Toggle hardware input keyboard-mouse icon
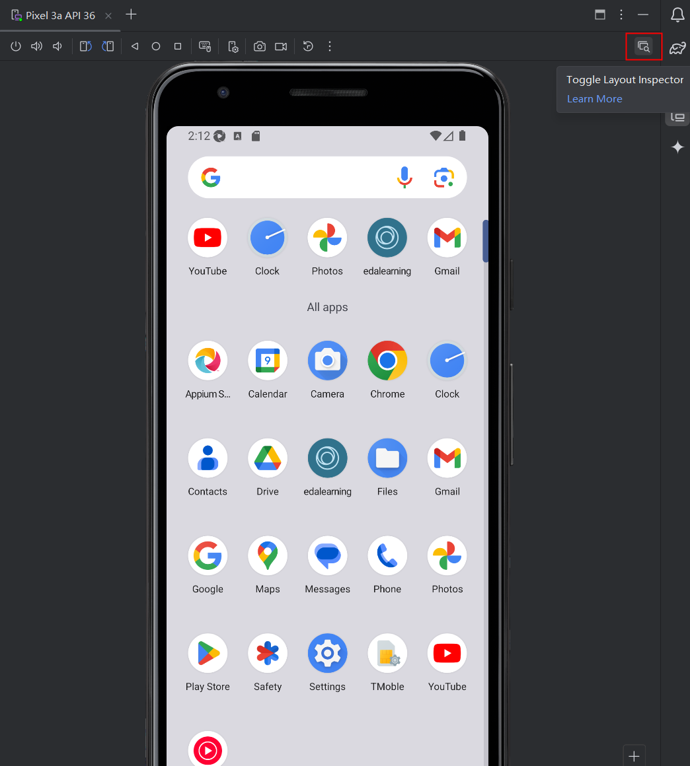The height and width of the screenshot is (766, 690). click(x=205, y=46)
